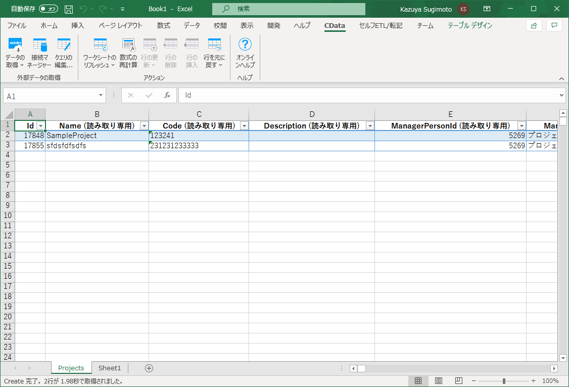Collapse the ribbon with the chevron
Image resolution: width=569 pixels, height=387 pixels.
pos(561,78)
